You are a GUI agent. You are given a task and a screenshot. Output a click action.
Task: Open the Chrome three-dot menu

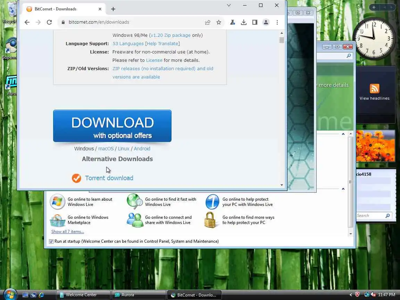(277, 22)
